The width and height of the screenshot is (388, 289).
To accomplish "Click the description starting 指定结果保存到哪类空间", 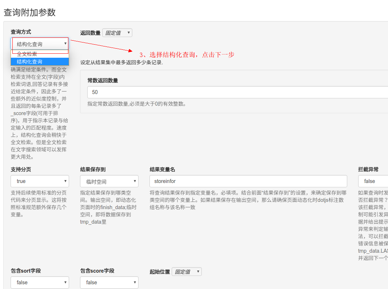I will 108,207.
